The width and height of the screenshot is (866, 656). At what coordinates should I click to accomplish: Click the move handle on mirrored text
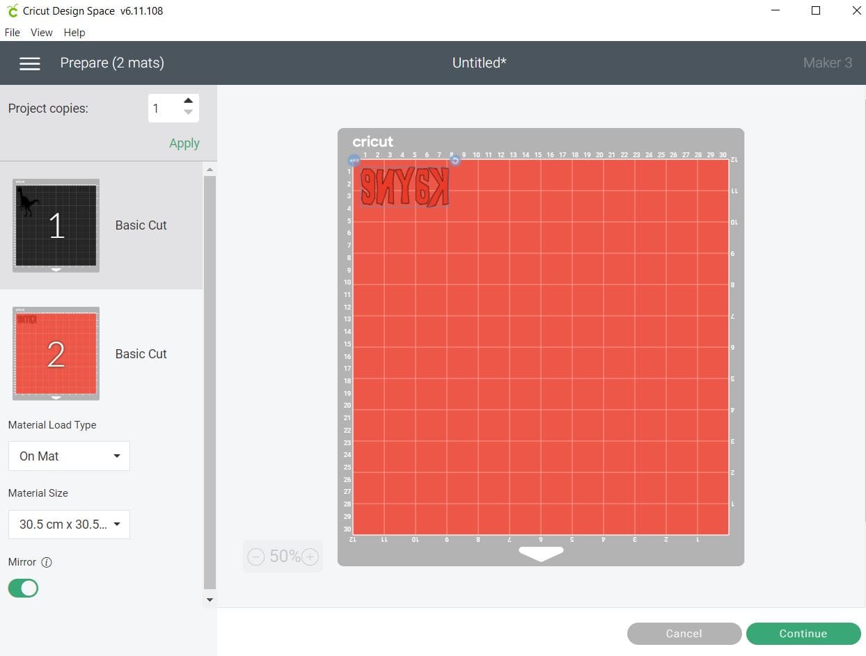coord(354,161)
